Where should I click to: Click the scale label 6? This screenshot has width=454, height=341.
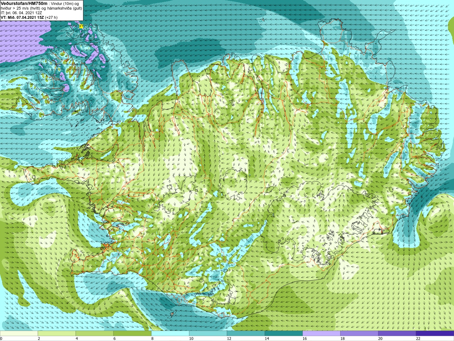pyautogui.click(x=115, y=339)
